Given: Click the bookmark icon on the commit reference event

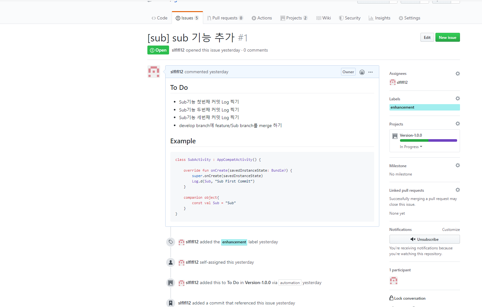Looking at the screenshot, I should (x=171, y=303).
